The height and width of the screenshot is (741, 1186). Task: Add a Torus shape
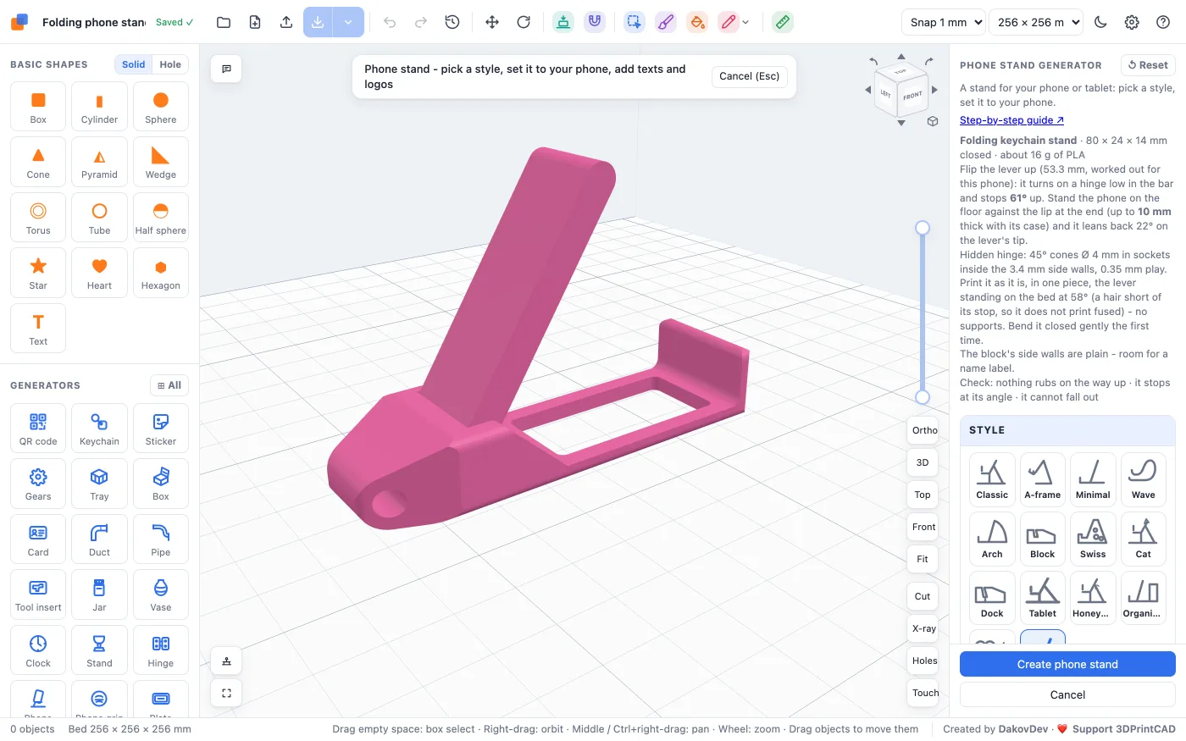point(38,218)
